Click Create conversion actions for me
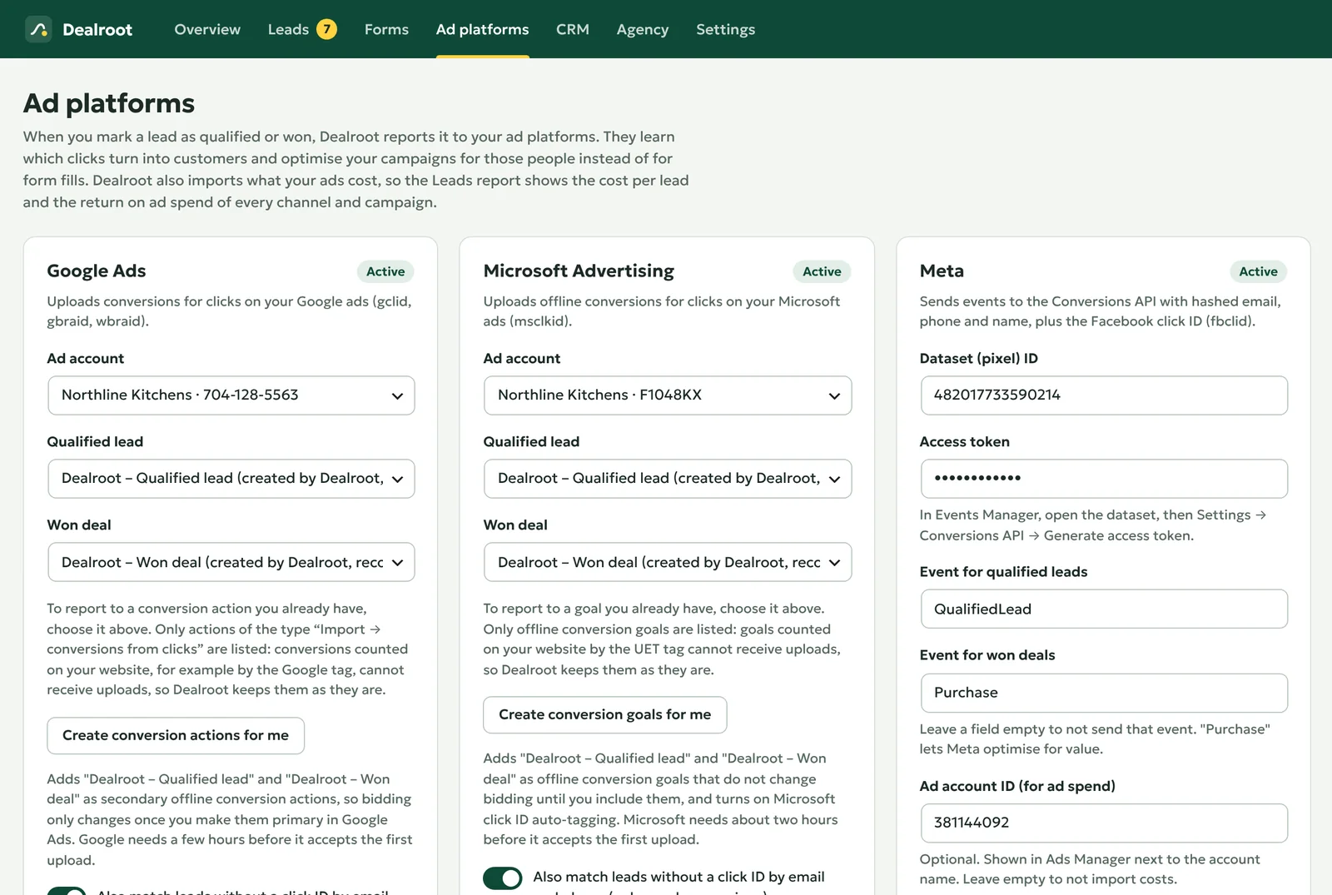The image size is (1332, 895). 176,735
